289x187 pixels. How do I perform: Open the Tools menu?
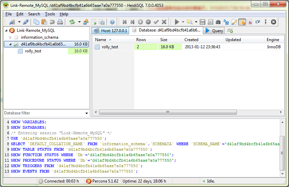pyautogui.click(x=50, y=14)
